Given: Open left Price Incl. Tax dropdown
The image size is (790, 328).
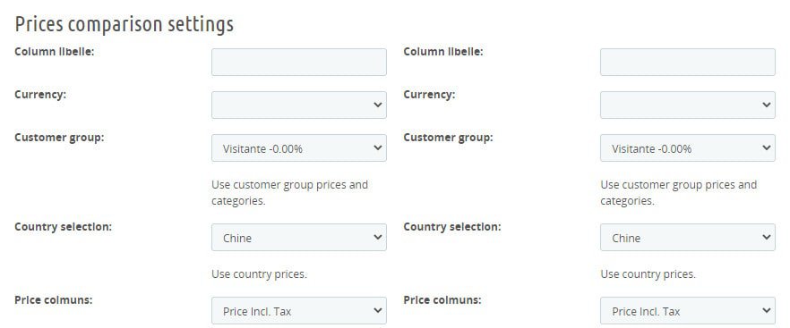Looking at the screenshot, I should click(299, 310).
